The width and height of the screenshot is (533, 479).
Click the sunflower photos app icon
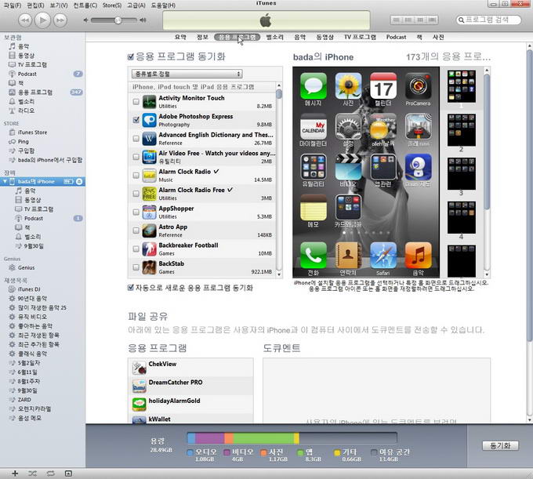[x=348, y=86]
